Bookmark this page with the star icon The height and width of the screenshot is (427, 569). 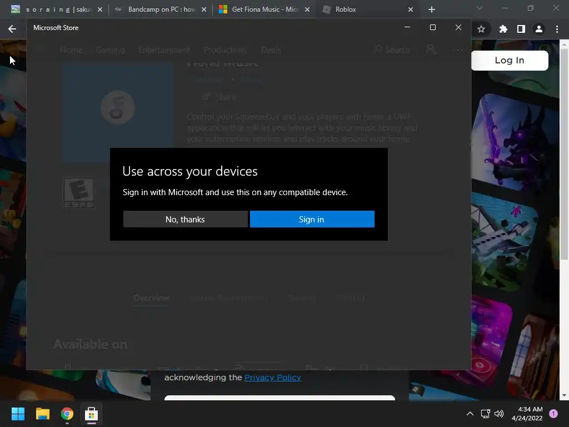point(481,29)
